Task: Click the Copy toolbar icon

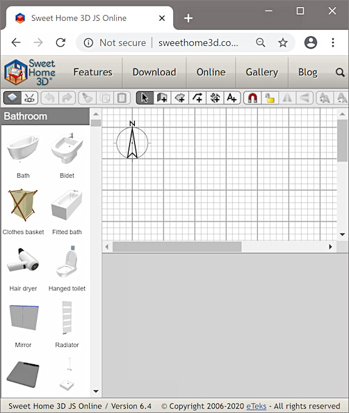Action: 105,98
